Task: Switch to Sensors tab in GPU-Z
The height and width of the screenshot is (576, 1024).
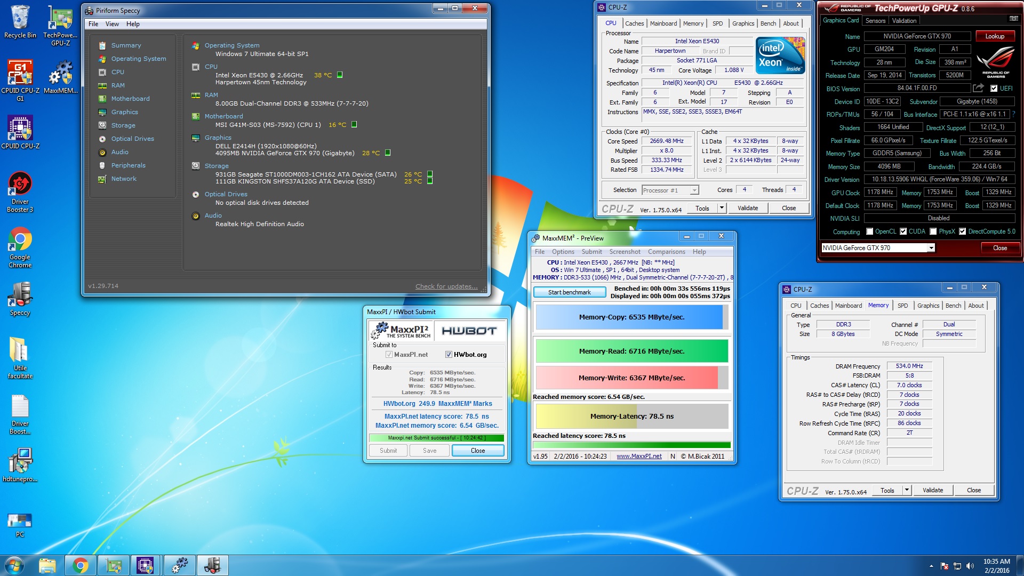Action: coord(875,21)
